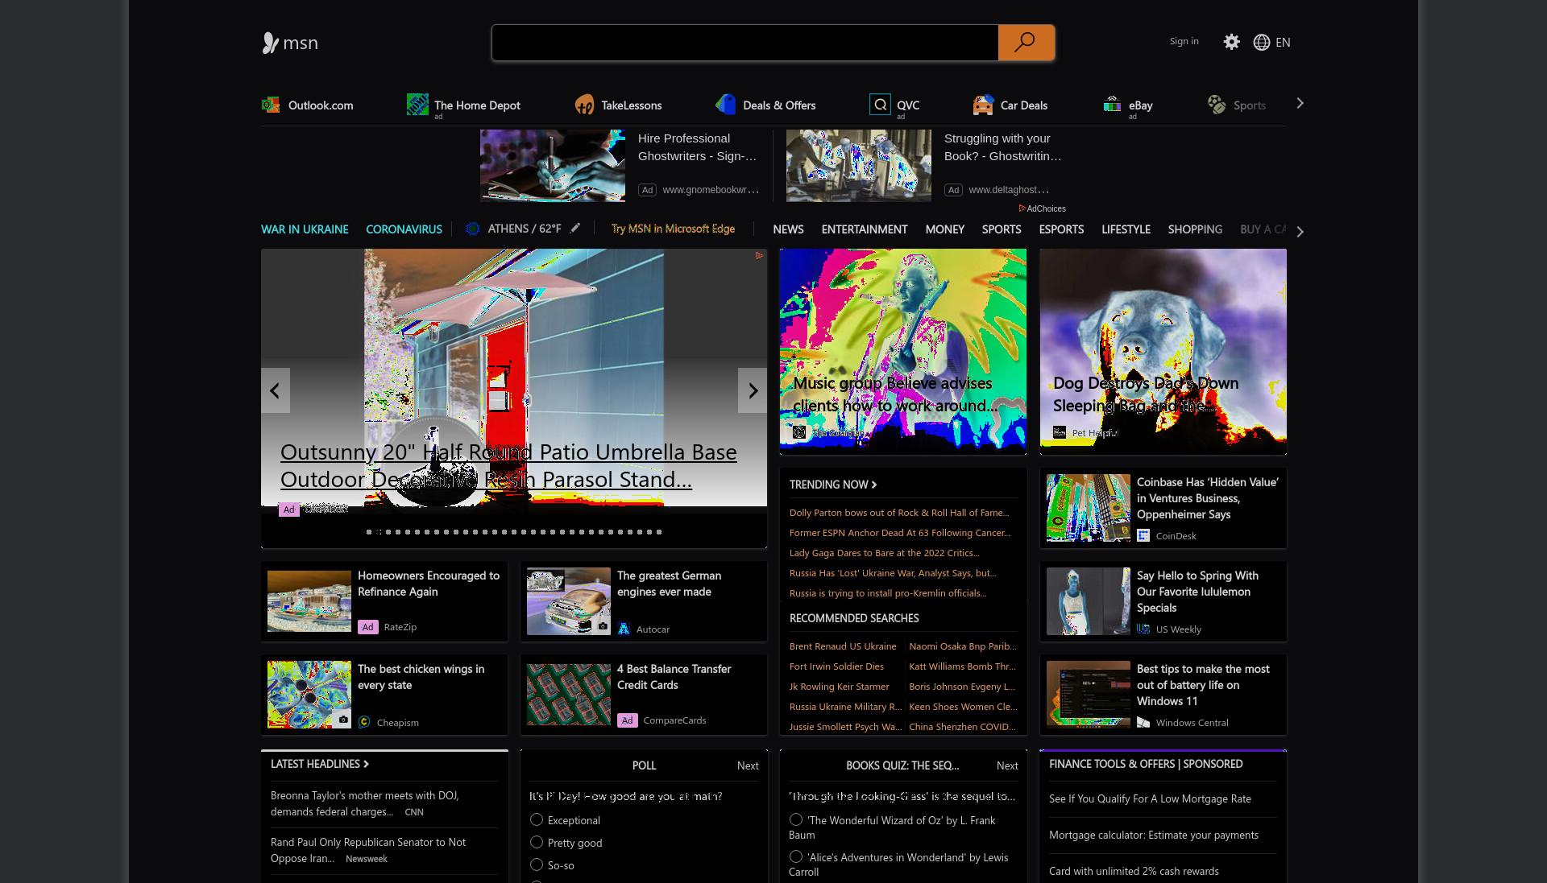Click the ad marker icon atop the carousel

tap(759, 256)
